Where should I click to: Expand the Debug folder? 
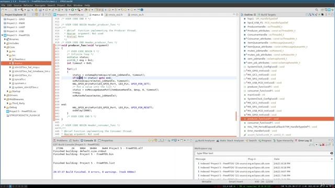(x=5, y=107)
